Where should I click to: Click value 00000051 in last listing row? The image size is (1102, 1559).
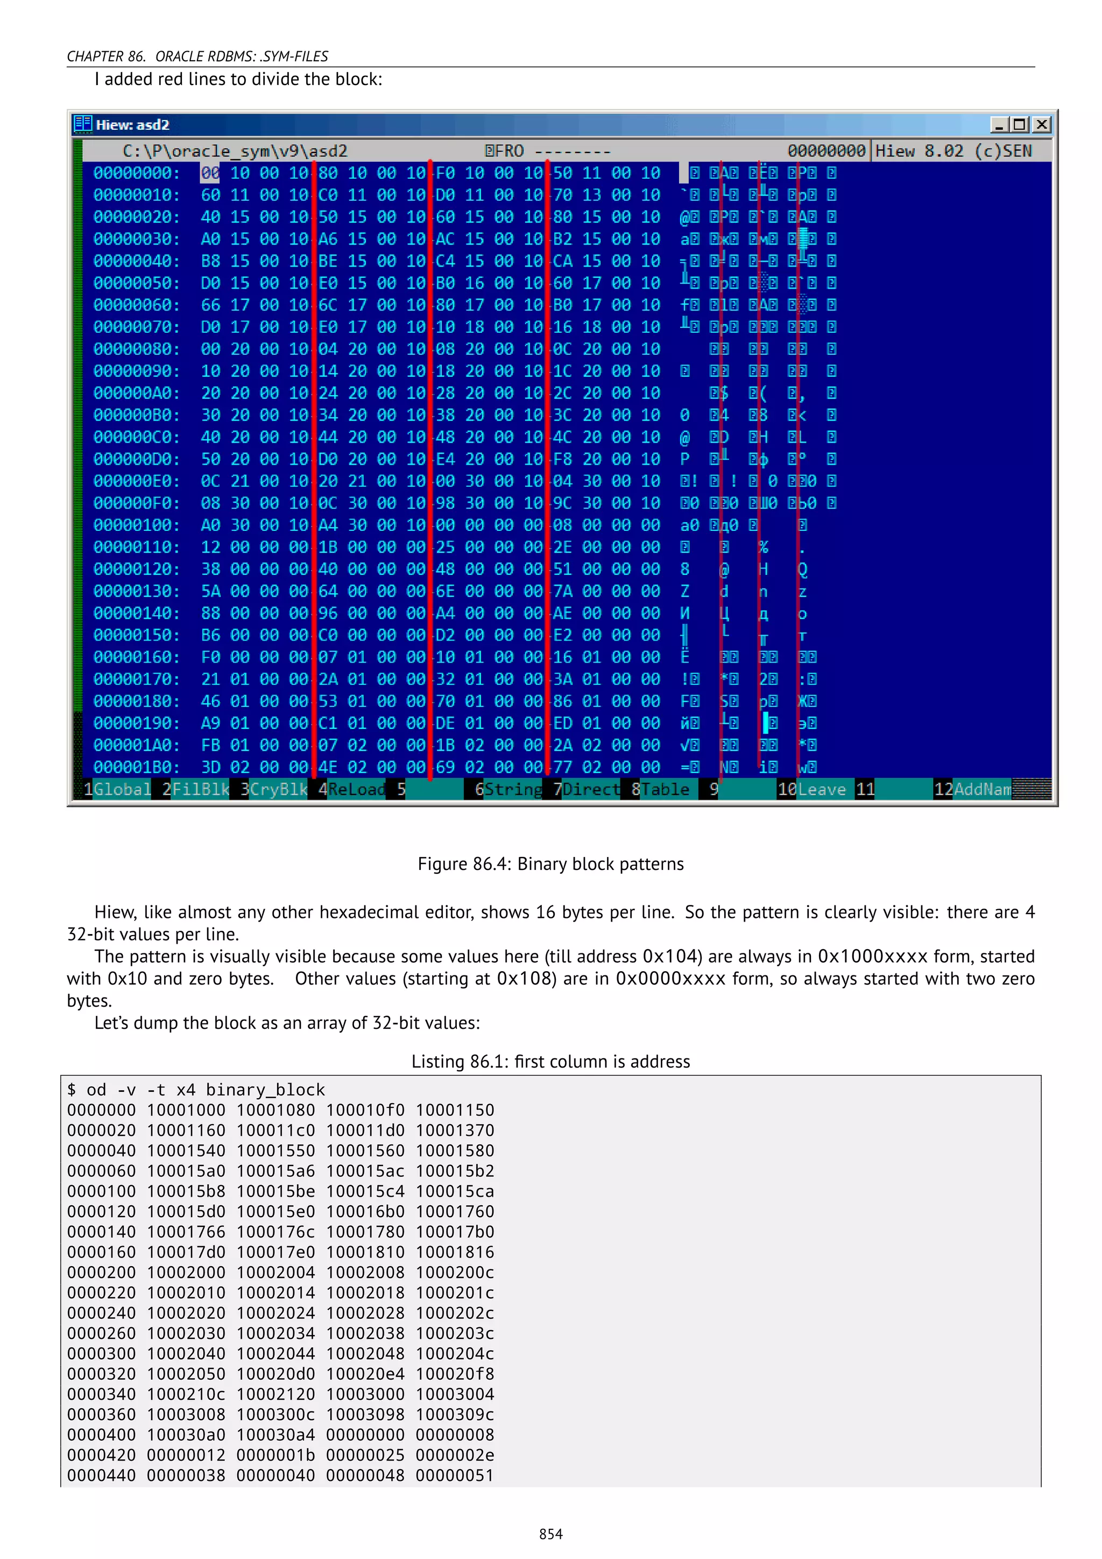[x=455, y=1476]
